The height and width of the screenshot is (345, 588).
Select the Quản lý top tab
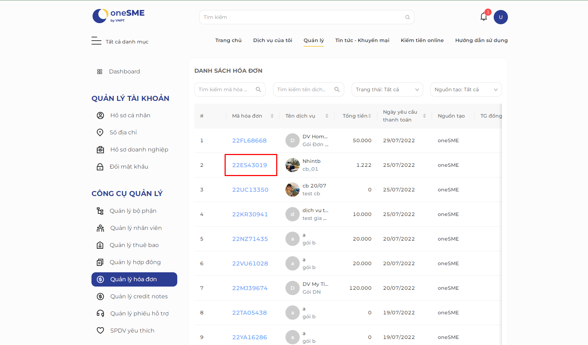click(x=314, y=40)
